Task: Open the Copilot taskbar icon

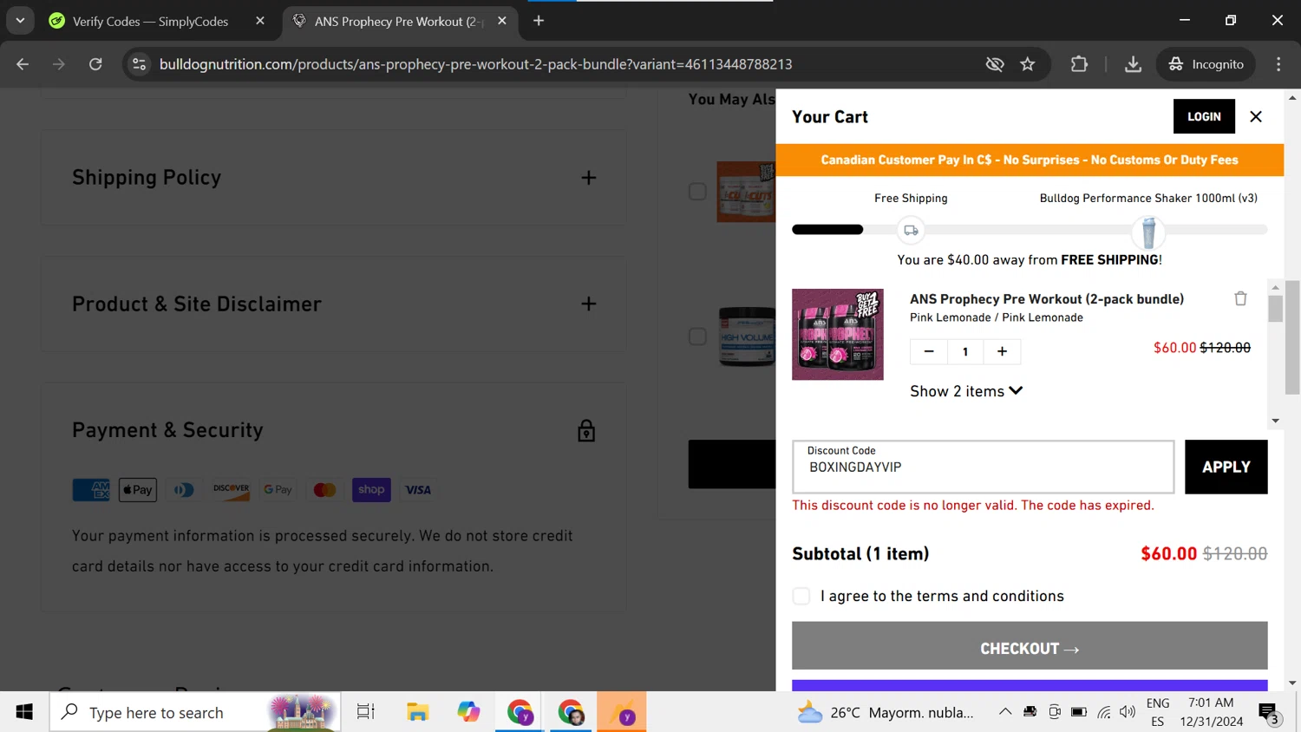Action: [468, 712]
